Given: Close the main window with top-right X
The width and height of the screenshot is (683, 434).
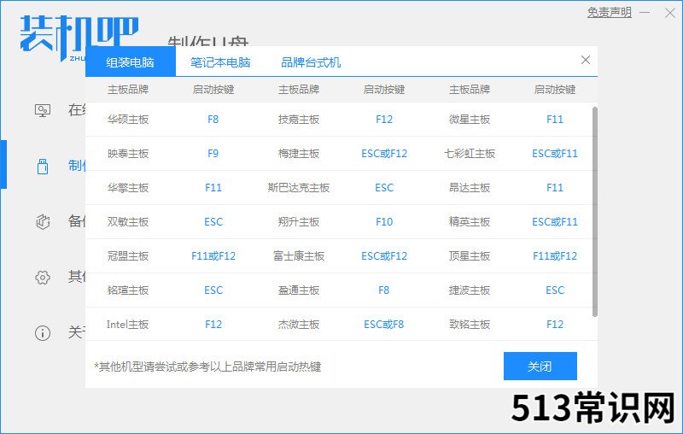Looking at the screenshot, I should pos(670,13).
